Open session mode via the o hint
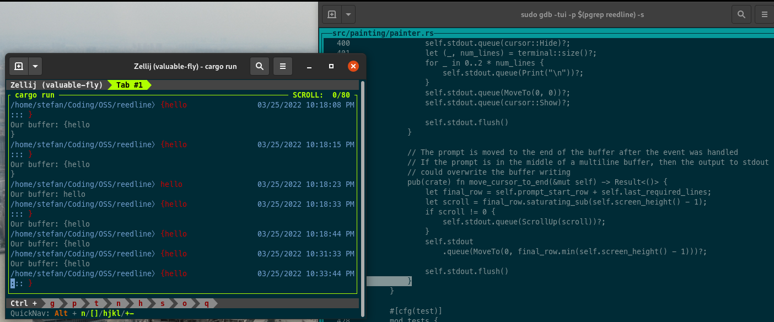Viewport: 774px width, 322px height. click(x=184, y=303)
